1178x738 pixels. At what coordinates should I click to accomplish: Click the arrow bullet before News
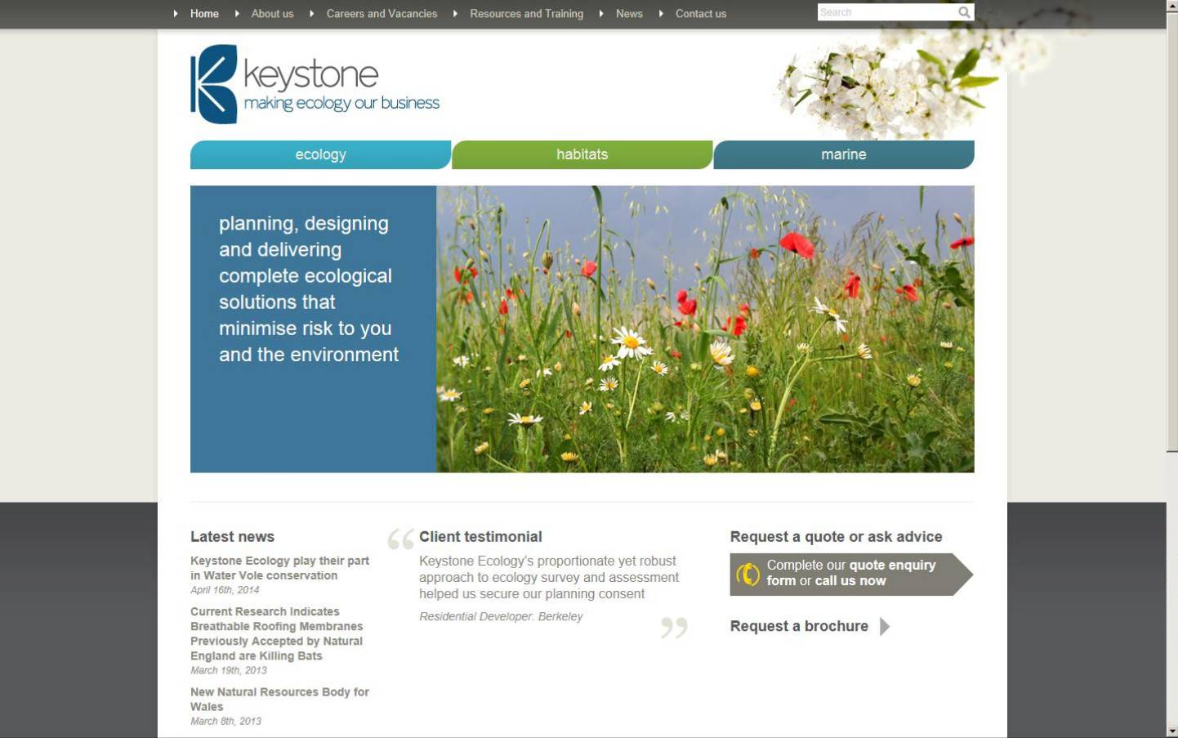[x=601, y=13]
